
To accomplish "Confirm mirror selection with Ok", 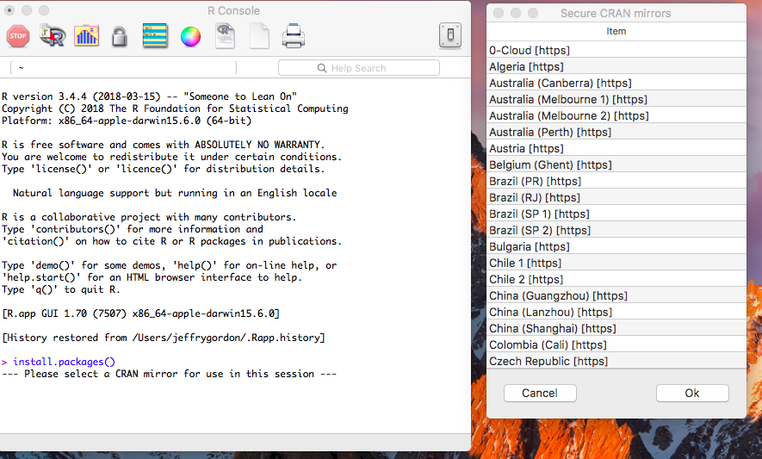I will (x=691, y=393).
